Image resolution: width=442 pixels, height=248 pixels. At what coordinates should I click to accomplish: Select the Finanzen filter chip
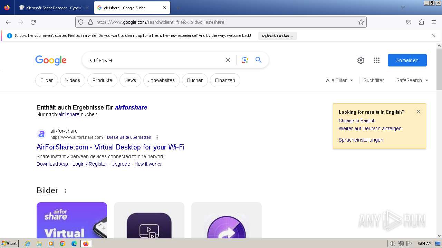click(225, 80)
